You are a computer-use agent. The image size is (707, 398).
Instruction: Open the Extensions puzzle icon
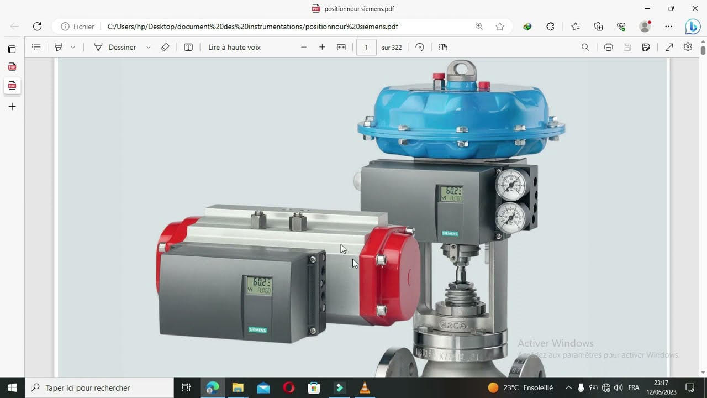coord(550,27)
